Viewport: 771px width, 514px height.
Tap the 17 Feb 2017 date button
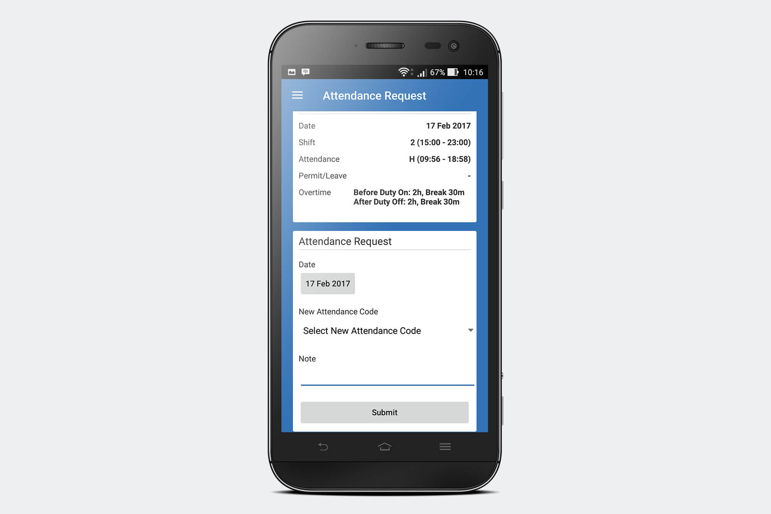point(327,283)
